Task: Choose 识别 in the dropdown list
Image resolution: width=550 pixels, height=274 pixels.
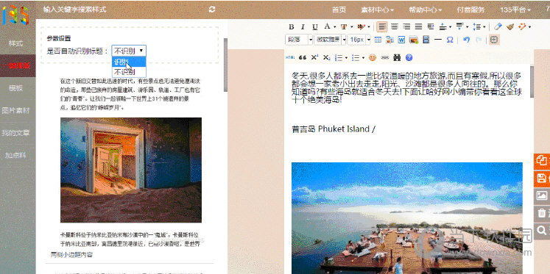Action: 129,62
